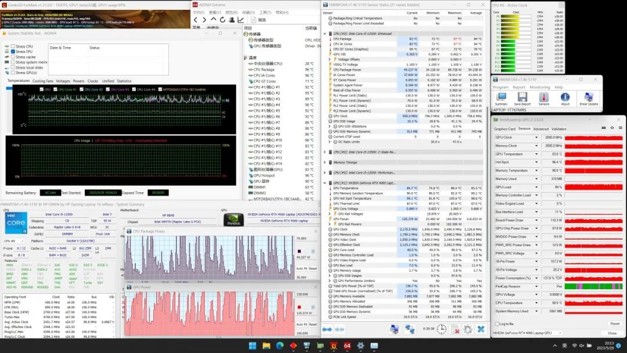Open the CPU #0 selector dropdown
The image size is (627, 353).
(x=23, y=241)
